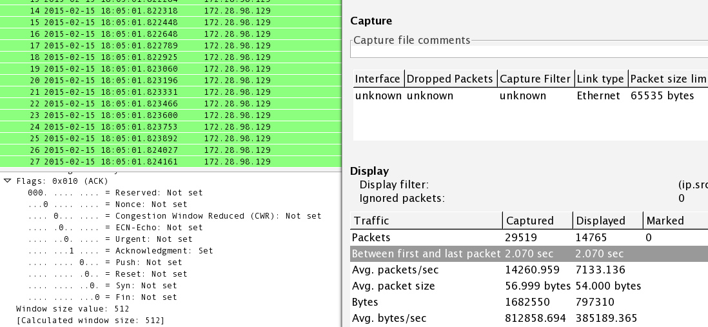This screenshot has width=708, height=327.
Task: Select the Acknowledgment: Set line
Action: 120,251
